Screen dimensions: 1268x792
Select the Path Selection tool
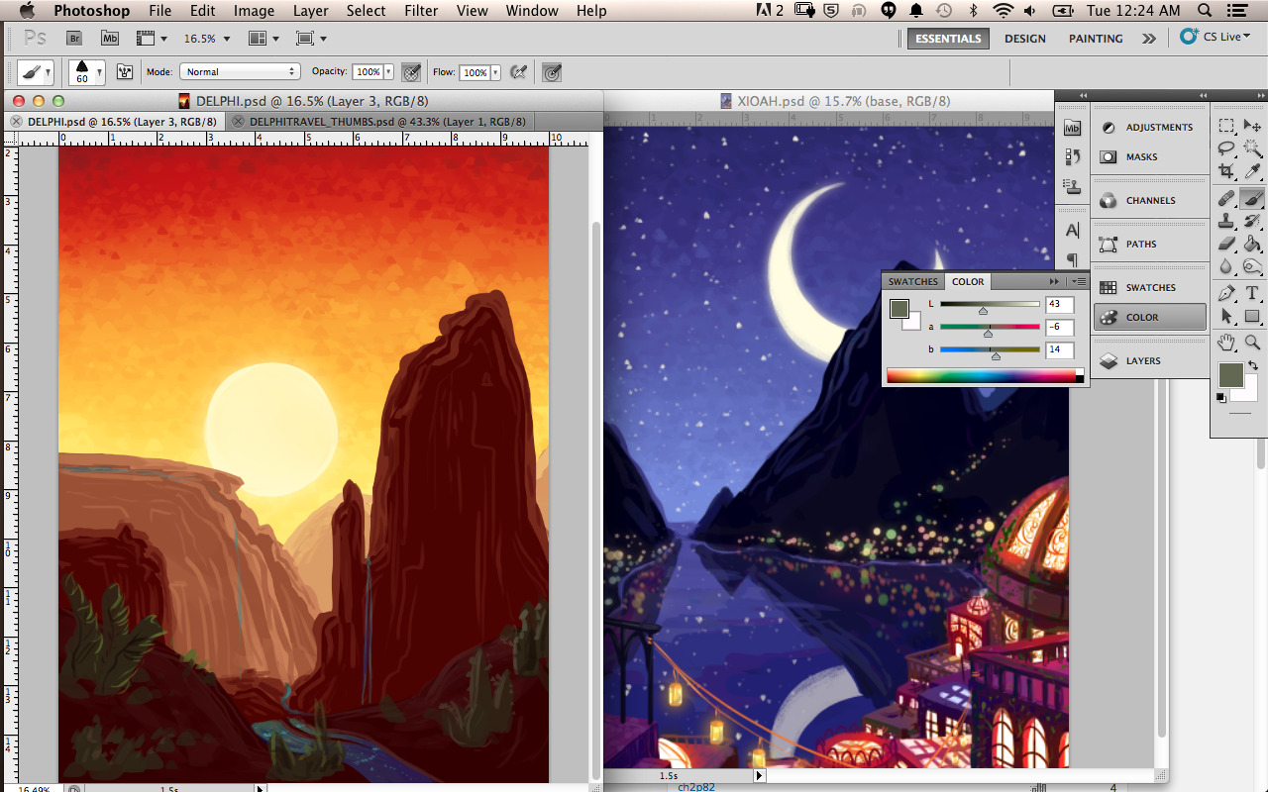click(x=1226, y=316)
